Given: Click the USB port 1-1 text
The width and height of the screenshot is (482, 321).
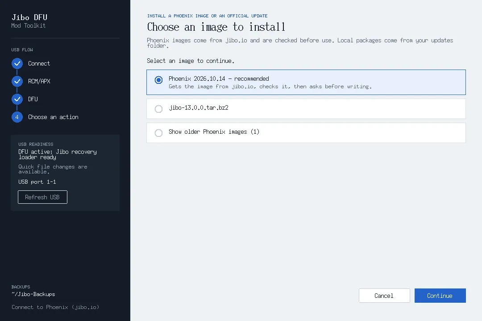Looking at the screenshot, I should pos(37,182).
